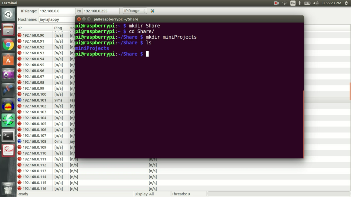Open the Ubuntu Dash home button
The image size is (351, 197).
[8, 14]
